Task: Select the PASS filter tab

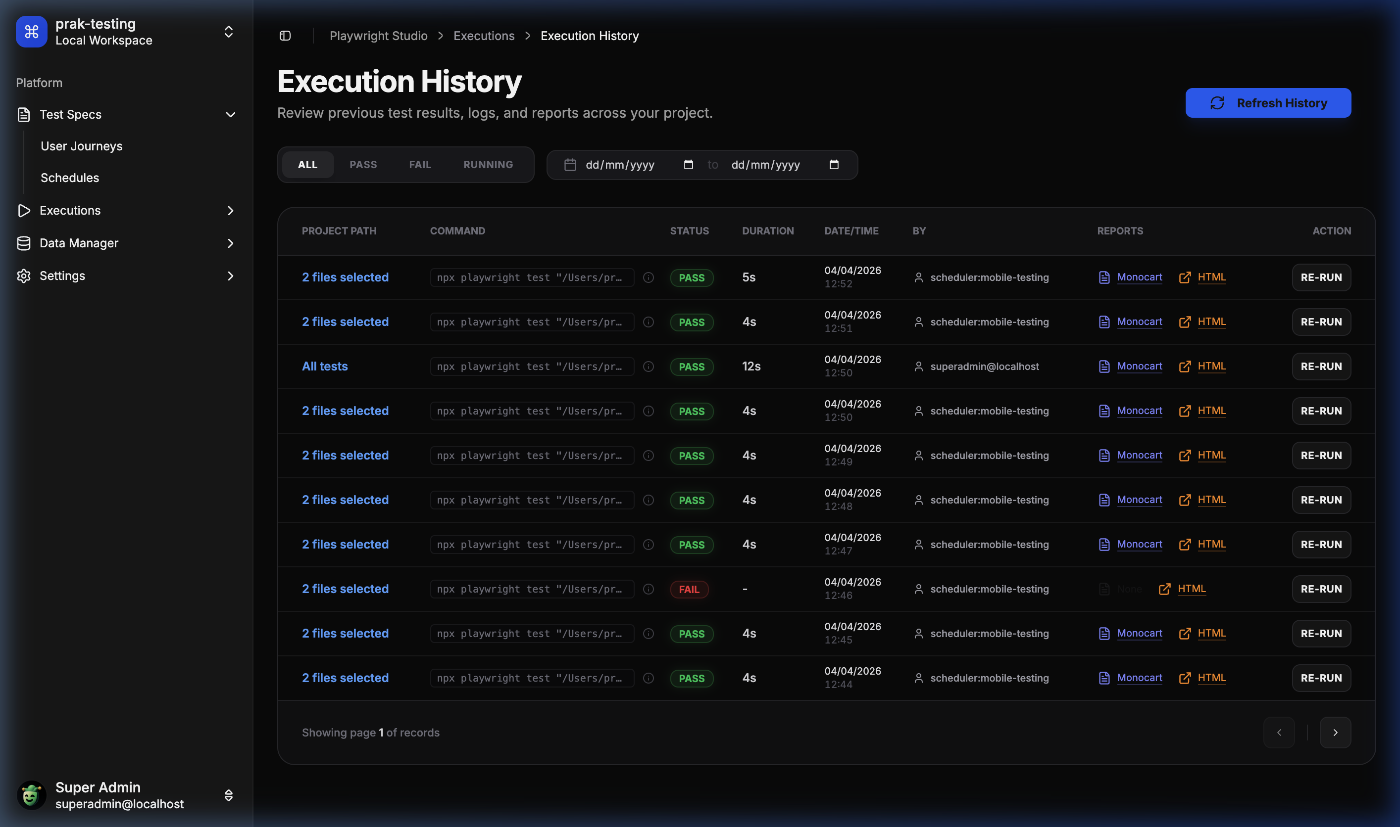Action: coord(363,165)
